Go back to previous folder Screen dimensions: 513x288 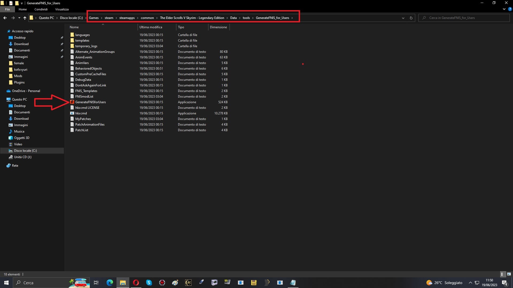coord(5,18)
